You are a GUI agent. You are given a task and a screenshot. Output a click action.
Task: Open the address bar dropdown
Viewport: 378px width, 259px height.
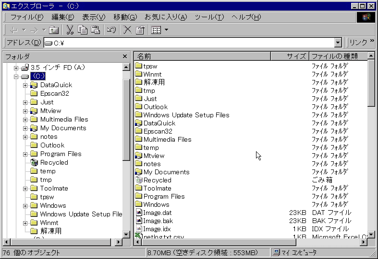coord(338,43)
